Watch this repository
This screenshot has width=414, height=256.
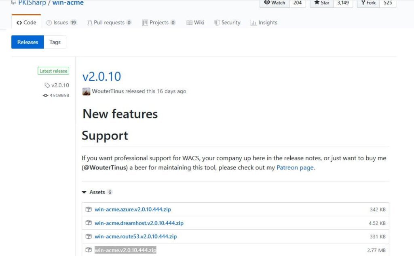(x=275, y=3)
